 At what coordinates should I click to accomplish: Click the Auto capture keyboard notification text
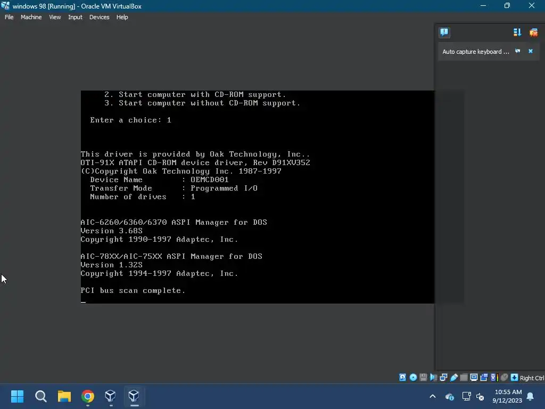(x=475, y=52)
